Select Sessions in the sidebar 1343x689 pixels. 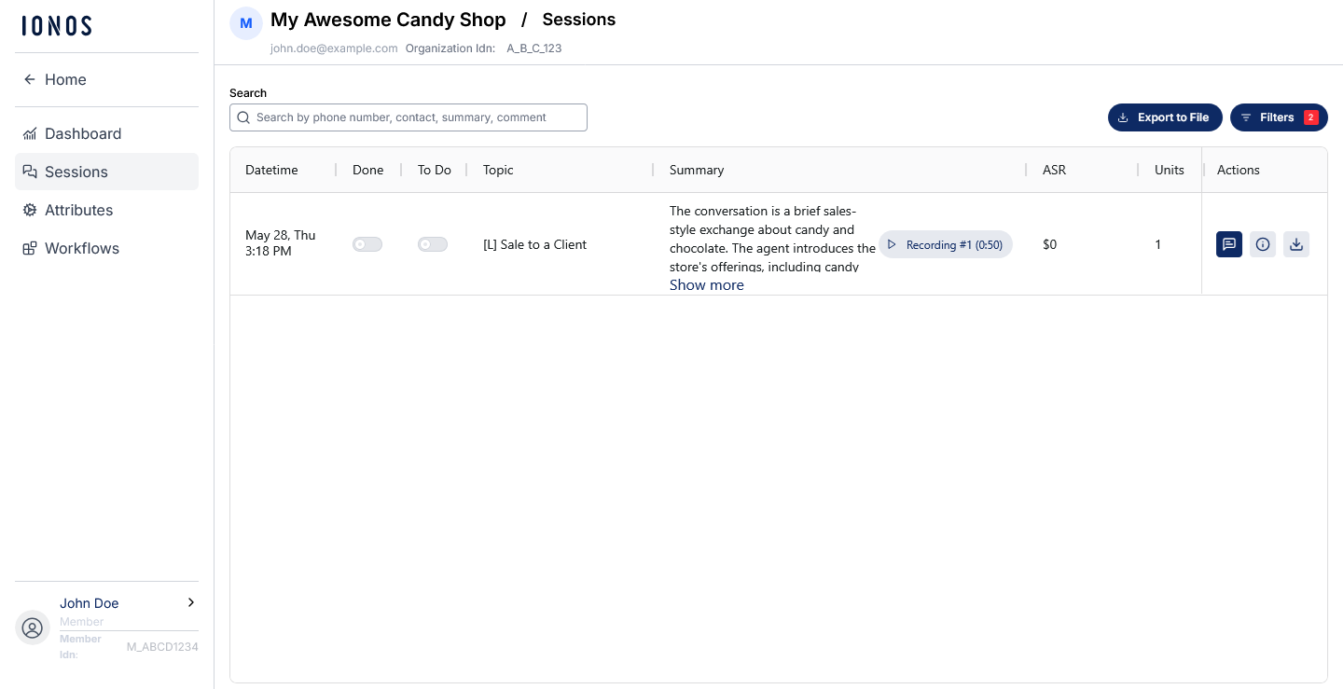pos(106,172)
